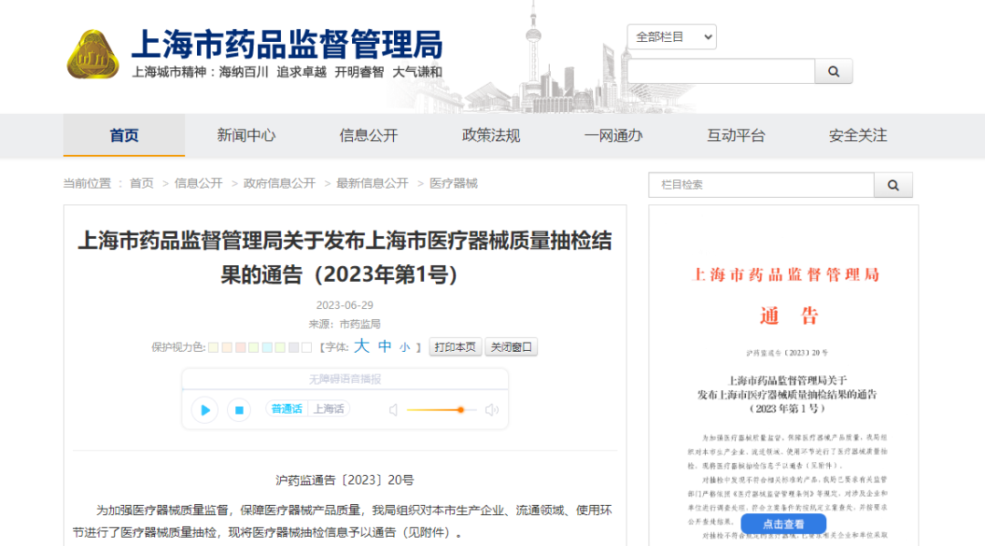Set font size to 小
Image resolution: width=985 pixels, height=546 pixels.
click(x=404, y=347)
